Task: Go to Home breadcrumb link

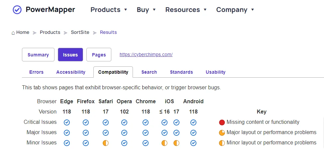Action: point(23,33)
